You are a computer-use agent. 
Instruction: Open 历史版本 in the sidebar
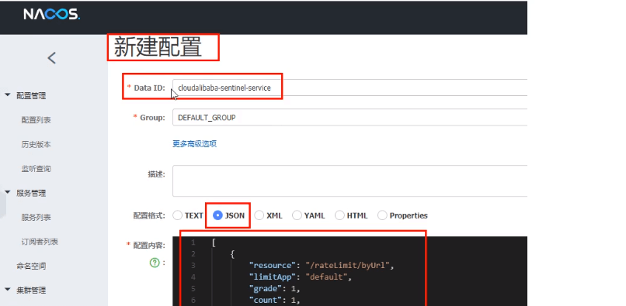[x=36, y=144]
